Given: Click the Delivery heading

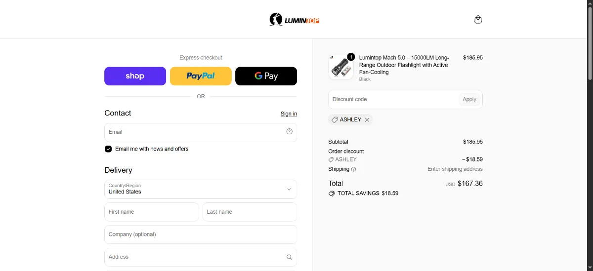Looking at the screenshot, I should (118, 170).
